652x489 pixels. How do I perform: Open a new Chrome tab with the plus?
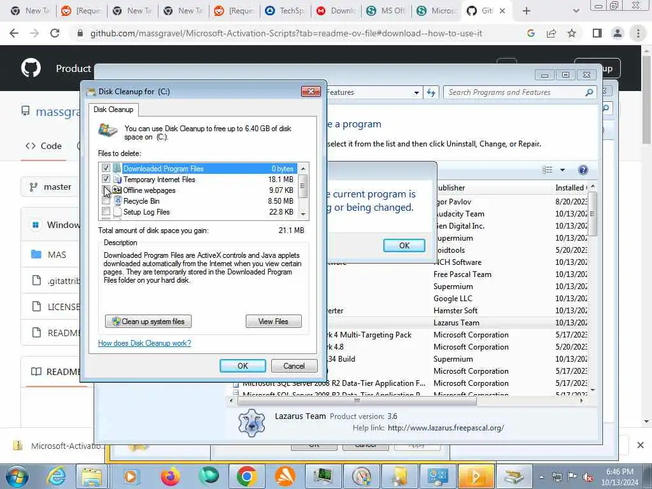527,11
